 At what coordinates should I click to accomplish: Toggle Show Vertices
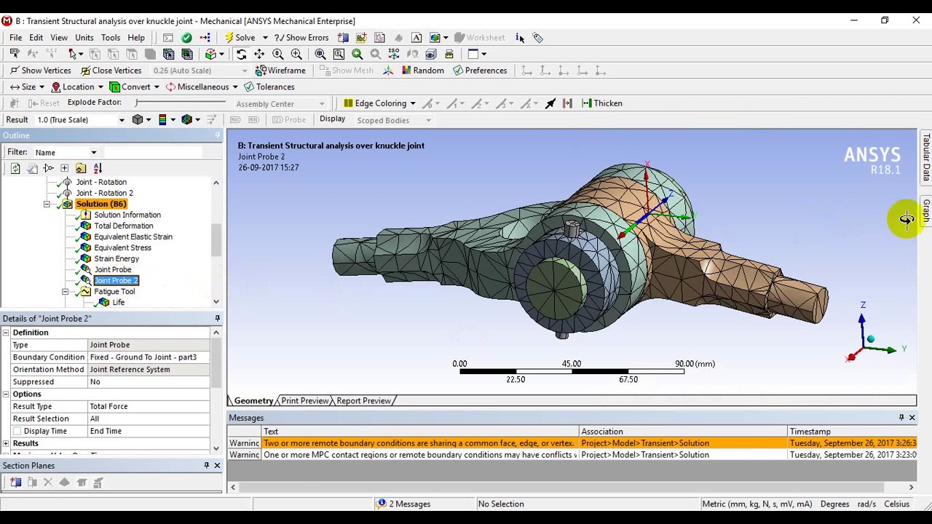click(40, 71)
